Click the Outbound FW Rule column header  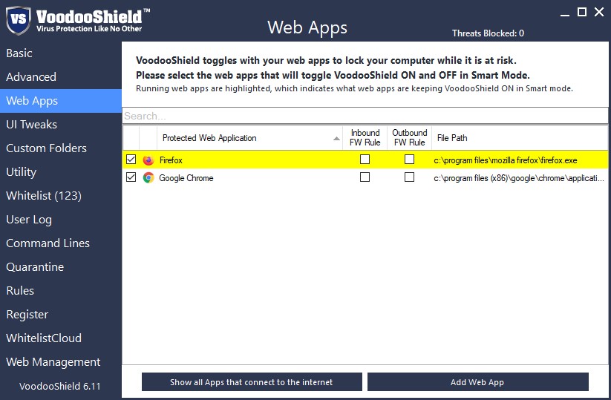coord(409,137)
